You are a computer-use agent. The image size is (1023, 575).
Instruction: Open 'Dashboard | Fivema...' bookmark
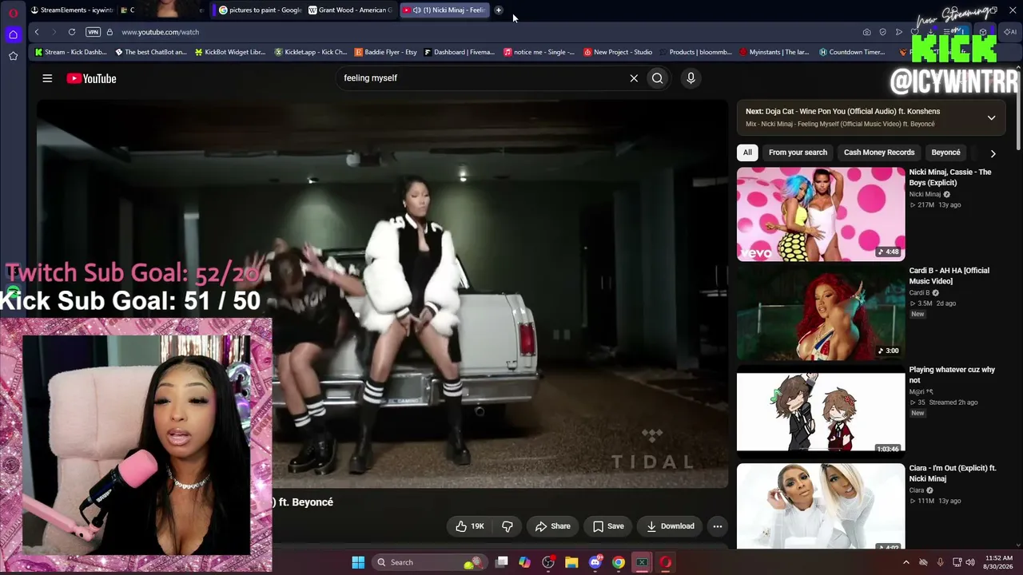point(460,52)
